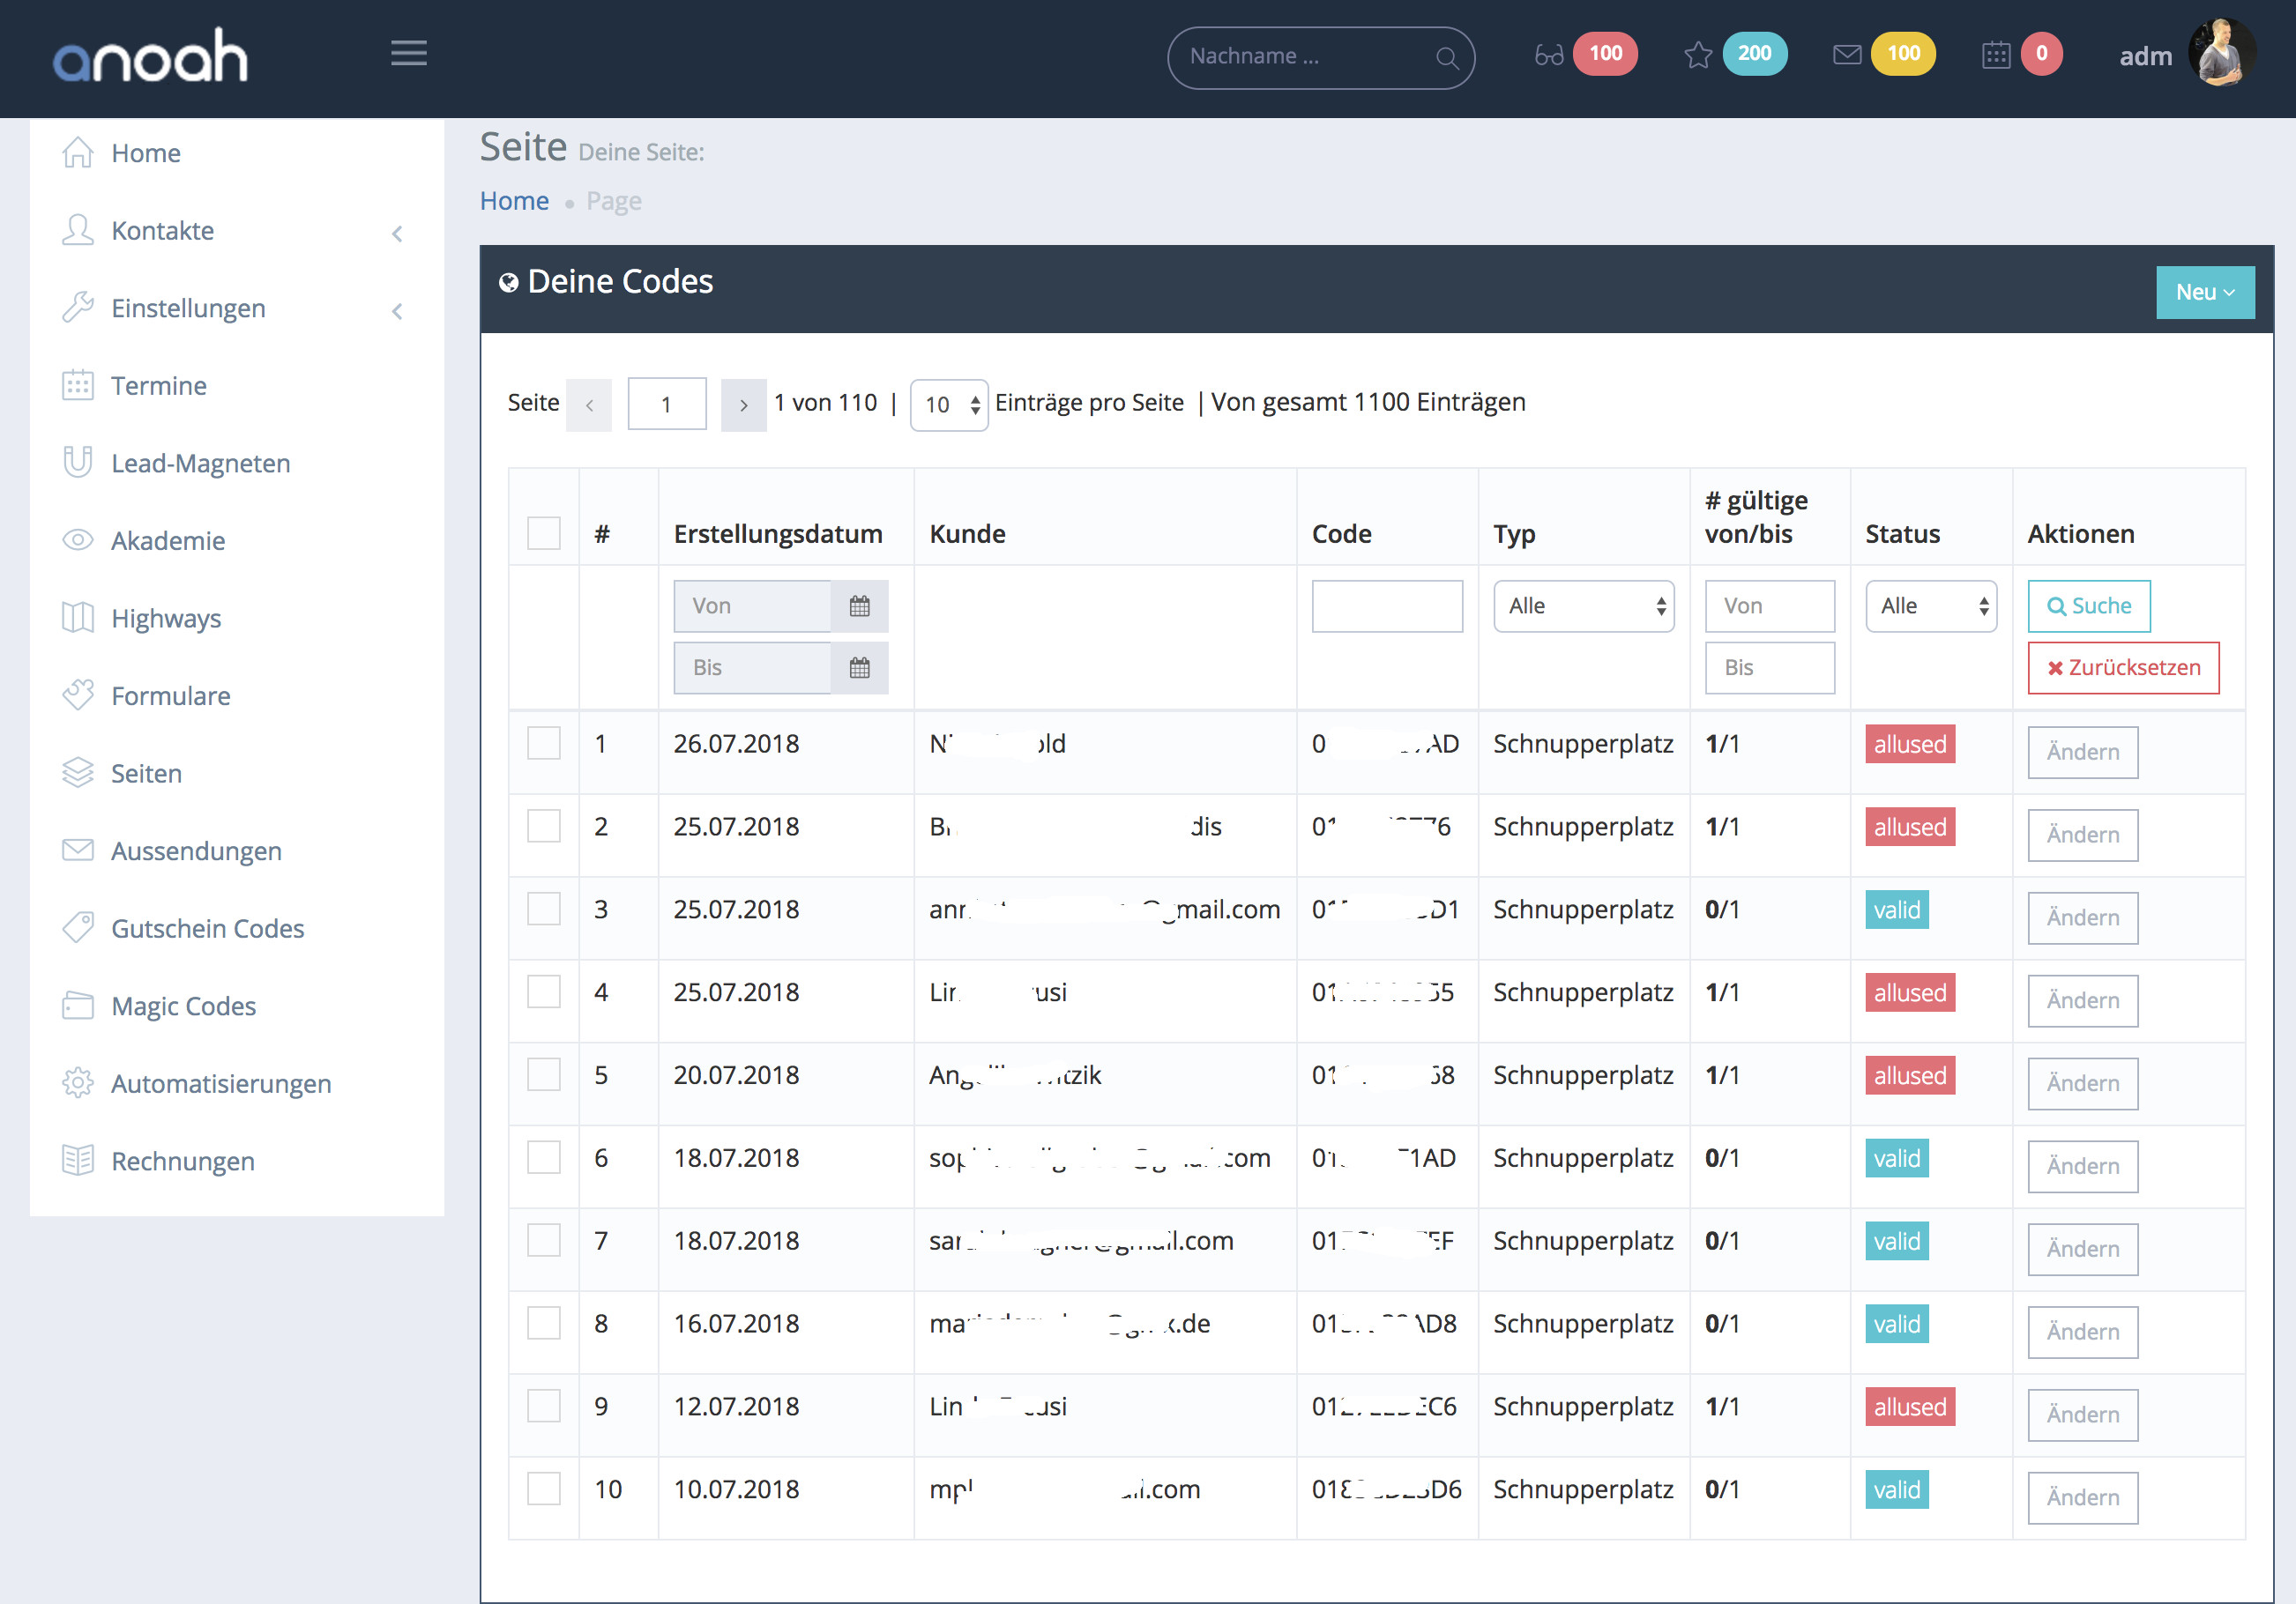Open Magic Codes in sidebar
The height and width of the screenshot is (1604, 2296).
(183, 1006)
